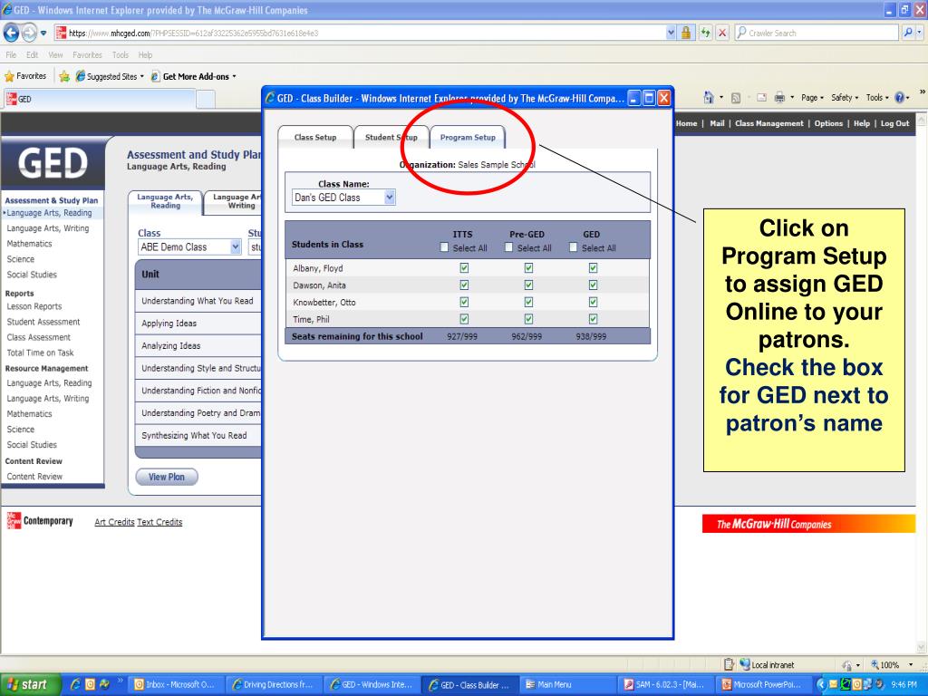Screen dimensions: 928x696
Task: Open Main Menu taskbar item
Action: tap(567, 684)
